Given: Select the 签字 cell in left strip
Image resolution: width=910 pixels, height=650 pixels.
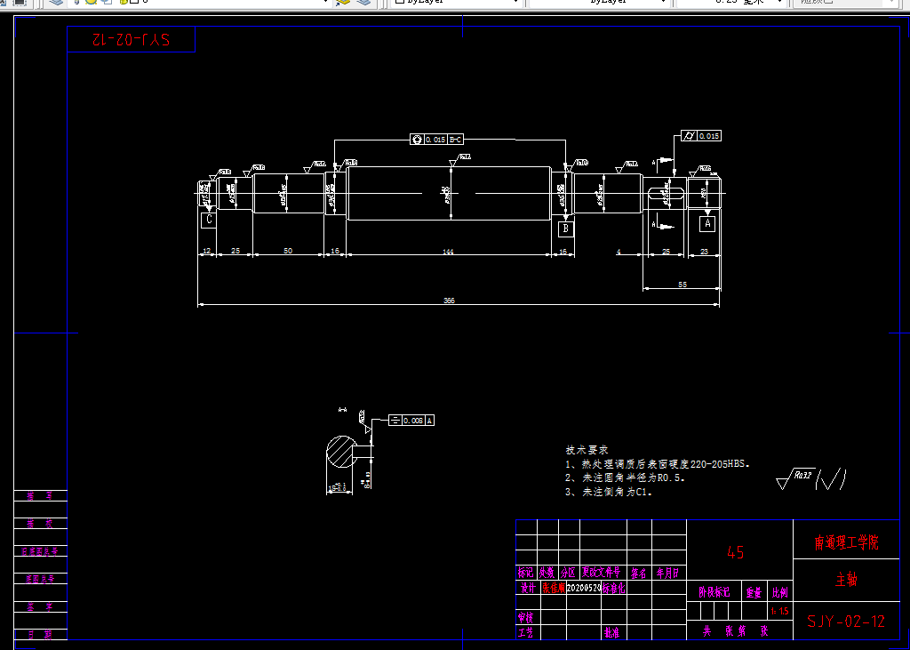Looking at the screenshot, I should coord(40,607).
